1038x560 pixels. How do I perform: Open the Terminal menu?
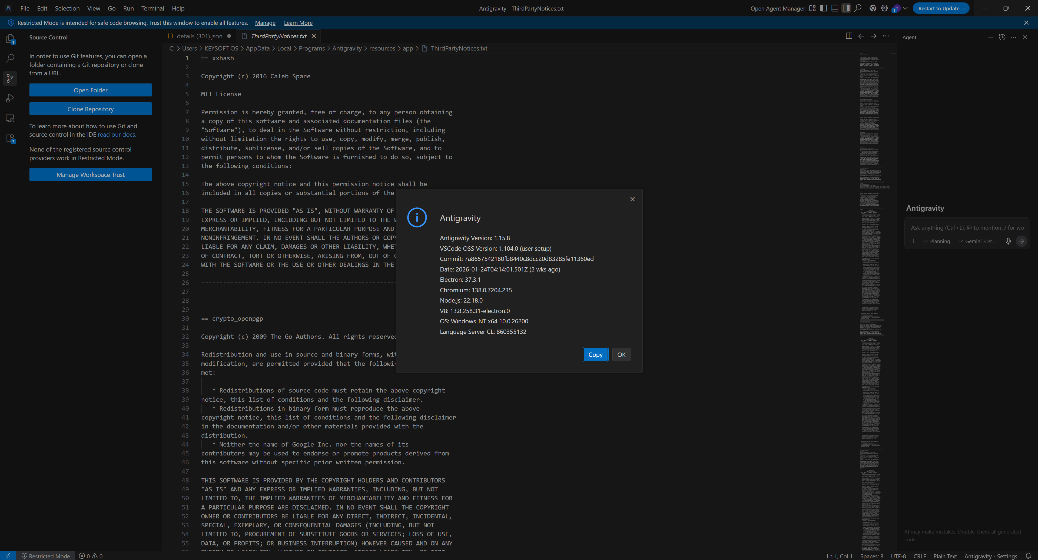click(152, 8)
